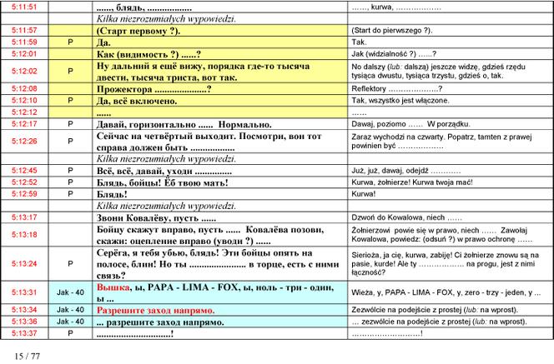This screenshot has width=554, height=364.
Task: Click the red word 'Вышка'
Action: (113, 287)
